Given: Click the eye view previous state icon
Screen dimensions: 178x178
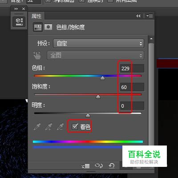Looking at the screenshot, I should click(x=99, y=166).
